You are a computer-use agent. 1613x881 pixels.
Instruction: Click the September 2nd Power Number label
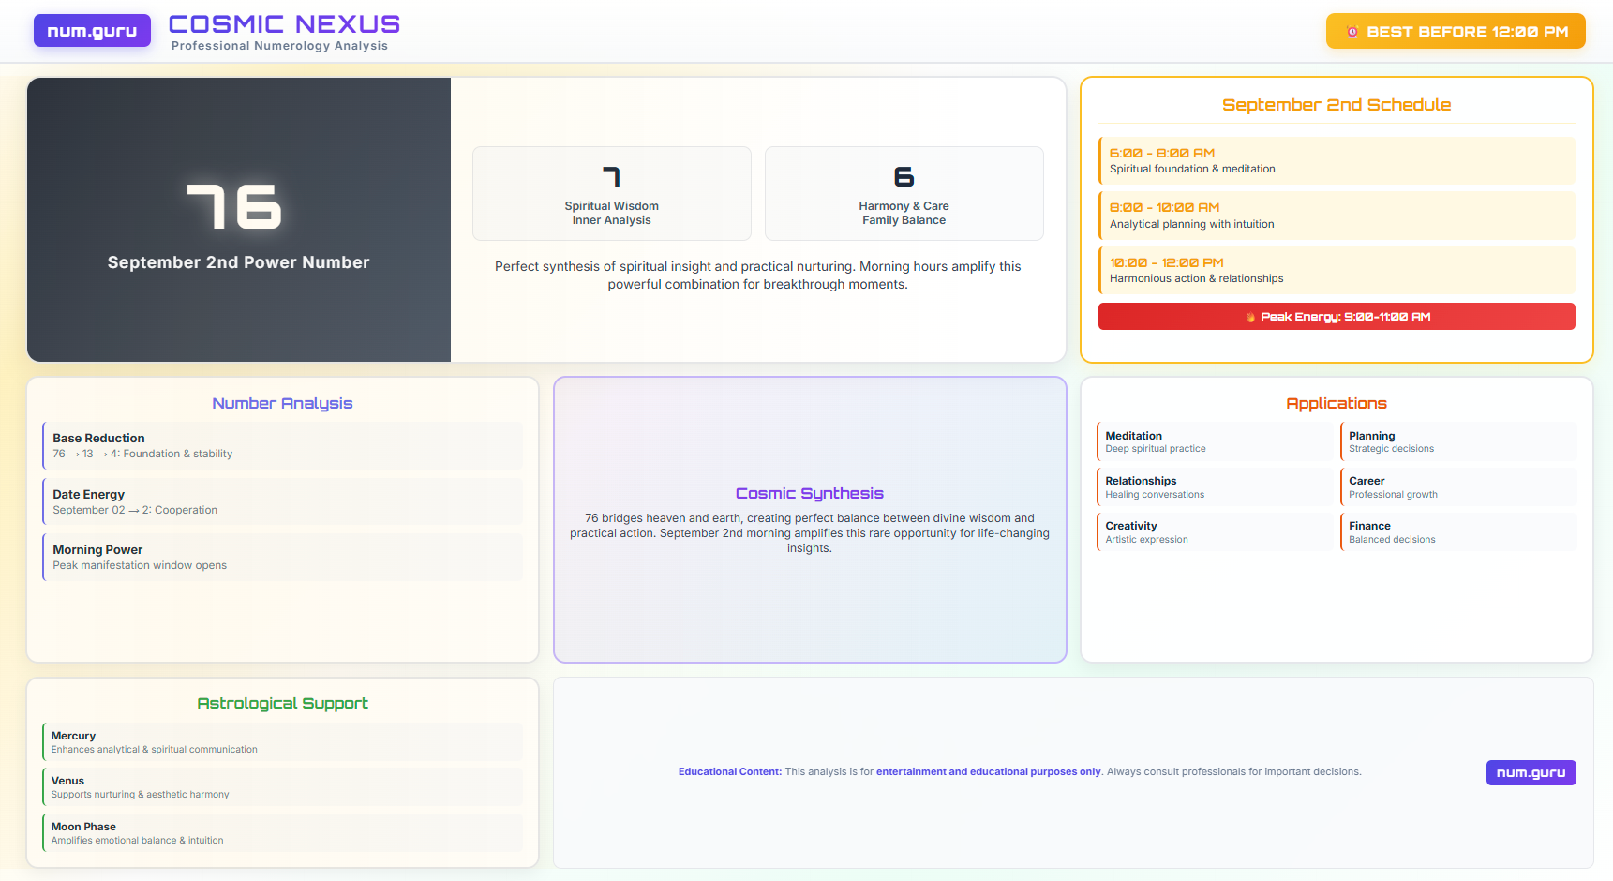(239, 262)
